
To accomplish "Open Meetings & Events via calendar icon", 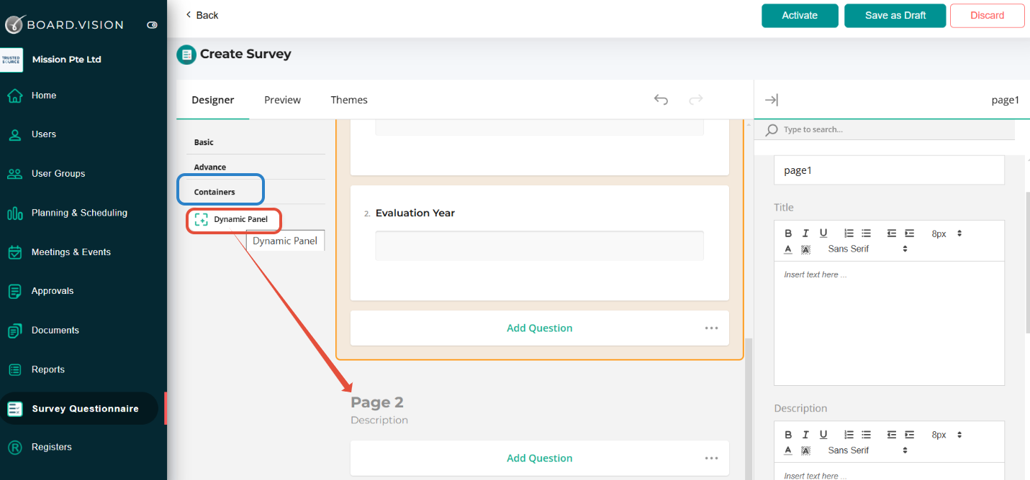I will 14,252.
